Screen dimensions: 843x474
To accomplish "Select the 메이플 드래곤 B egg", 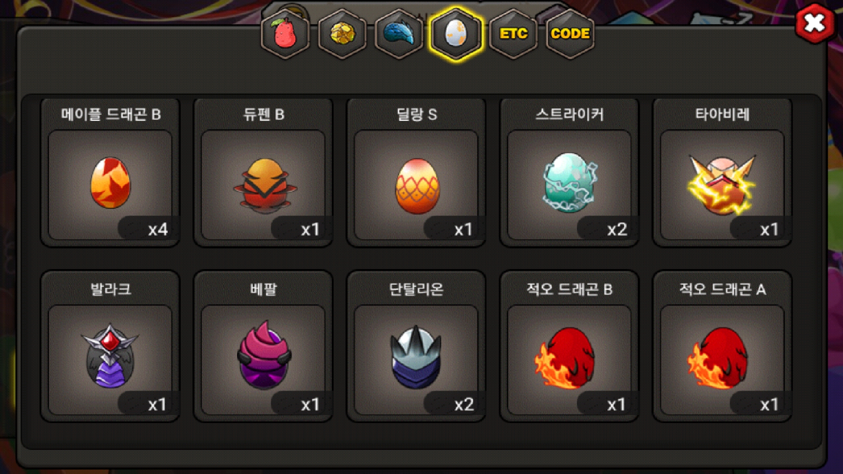I will tap(110, 183).
